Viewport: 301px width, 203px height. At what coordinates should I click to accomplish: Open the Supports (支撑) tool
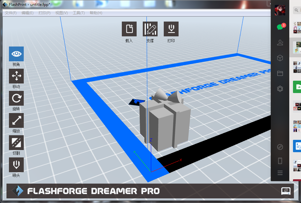pyautogui.click(x=150, y=29)
